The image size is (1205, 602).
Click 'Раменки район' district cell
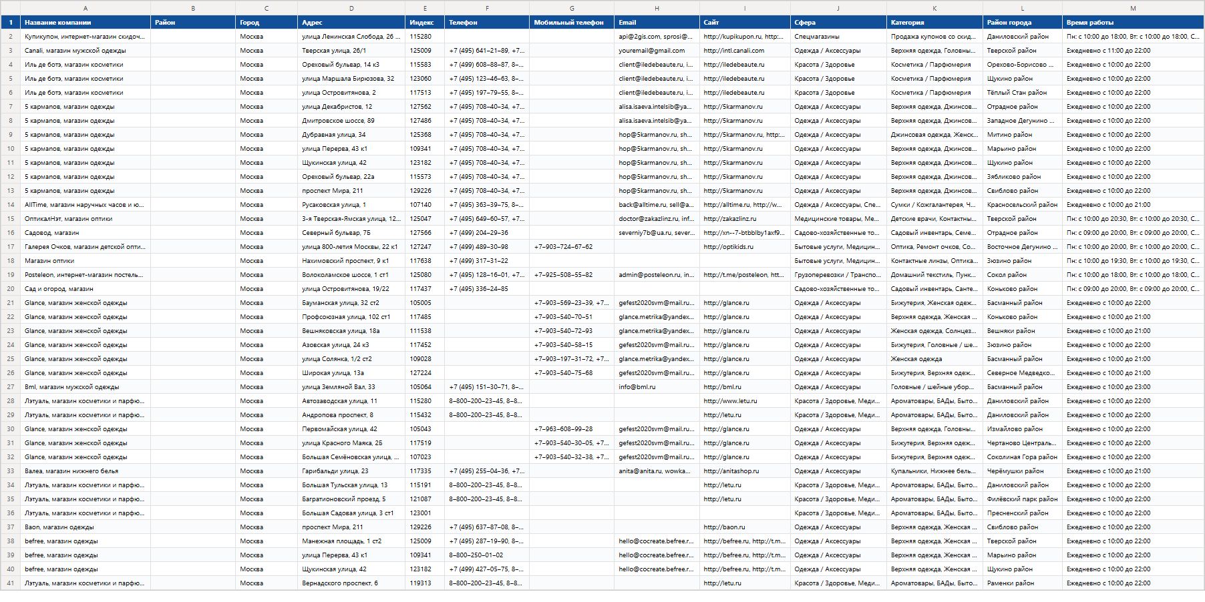pos(1023,583)
